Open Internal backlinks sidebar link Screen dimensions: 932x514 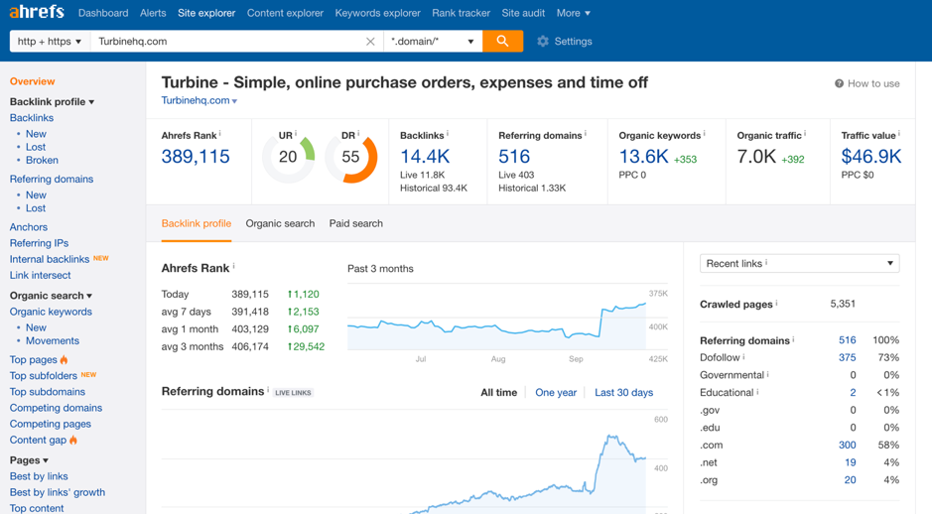point(50,259)
